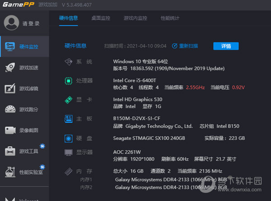This screenshot has height=201, width=271.
Task: Click the Intel HD Graphics 530 text
Action: tap(138, 99)
